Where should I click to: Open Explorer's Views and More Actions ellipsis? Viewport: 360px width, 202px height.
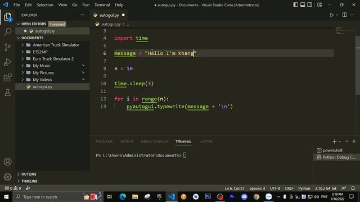coord(82,15)
